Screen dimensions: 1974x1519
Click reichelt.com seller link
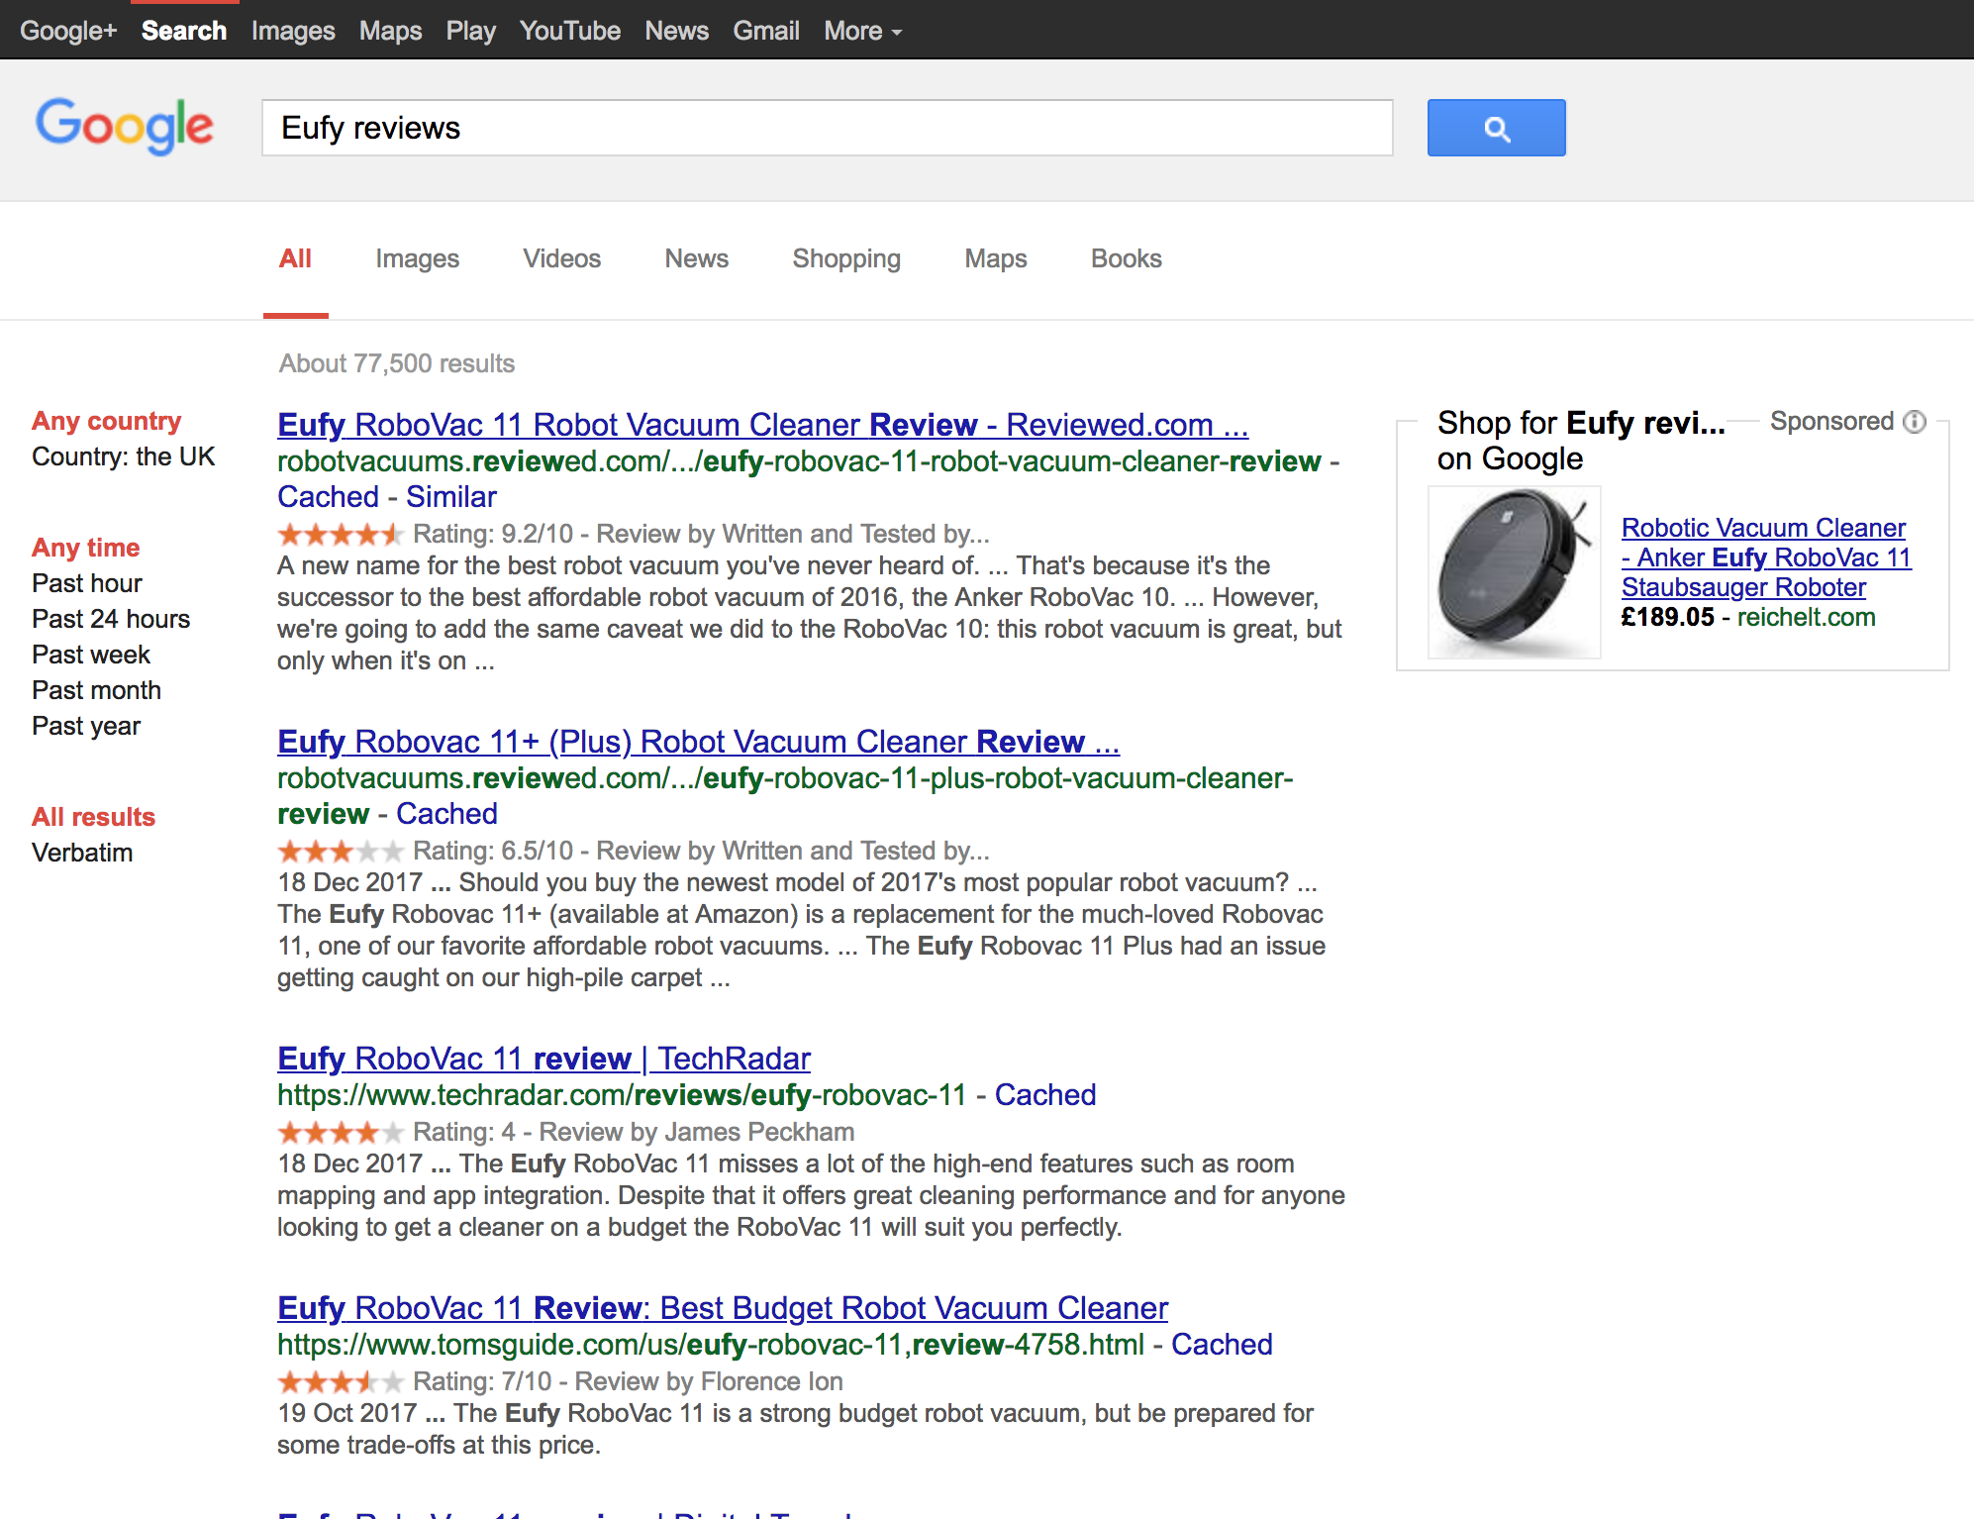click(1806, 617)
